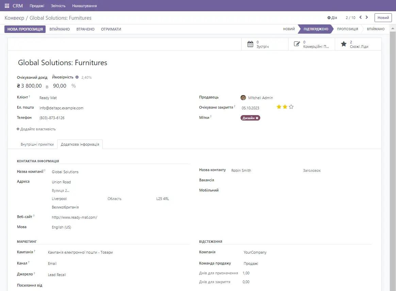The height and width of the screenshot is (291, 396).
Task: Click the gear icon next to Ймовірність
Action: [x=77, y=77]
